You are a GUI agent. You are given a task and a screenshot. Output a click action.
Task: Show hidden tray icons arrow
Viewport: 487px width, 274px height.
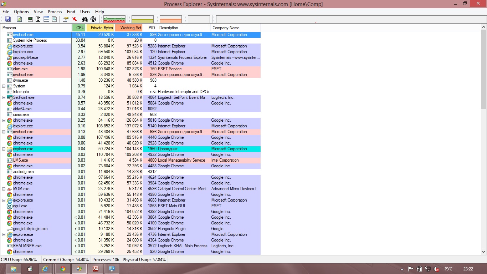tap(402, 269)
